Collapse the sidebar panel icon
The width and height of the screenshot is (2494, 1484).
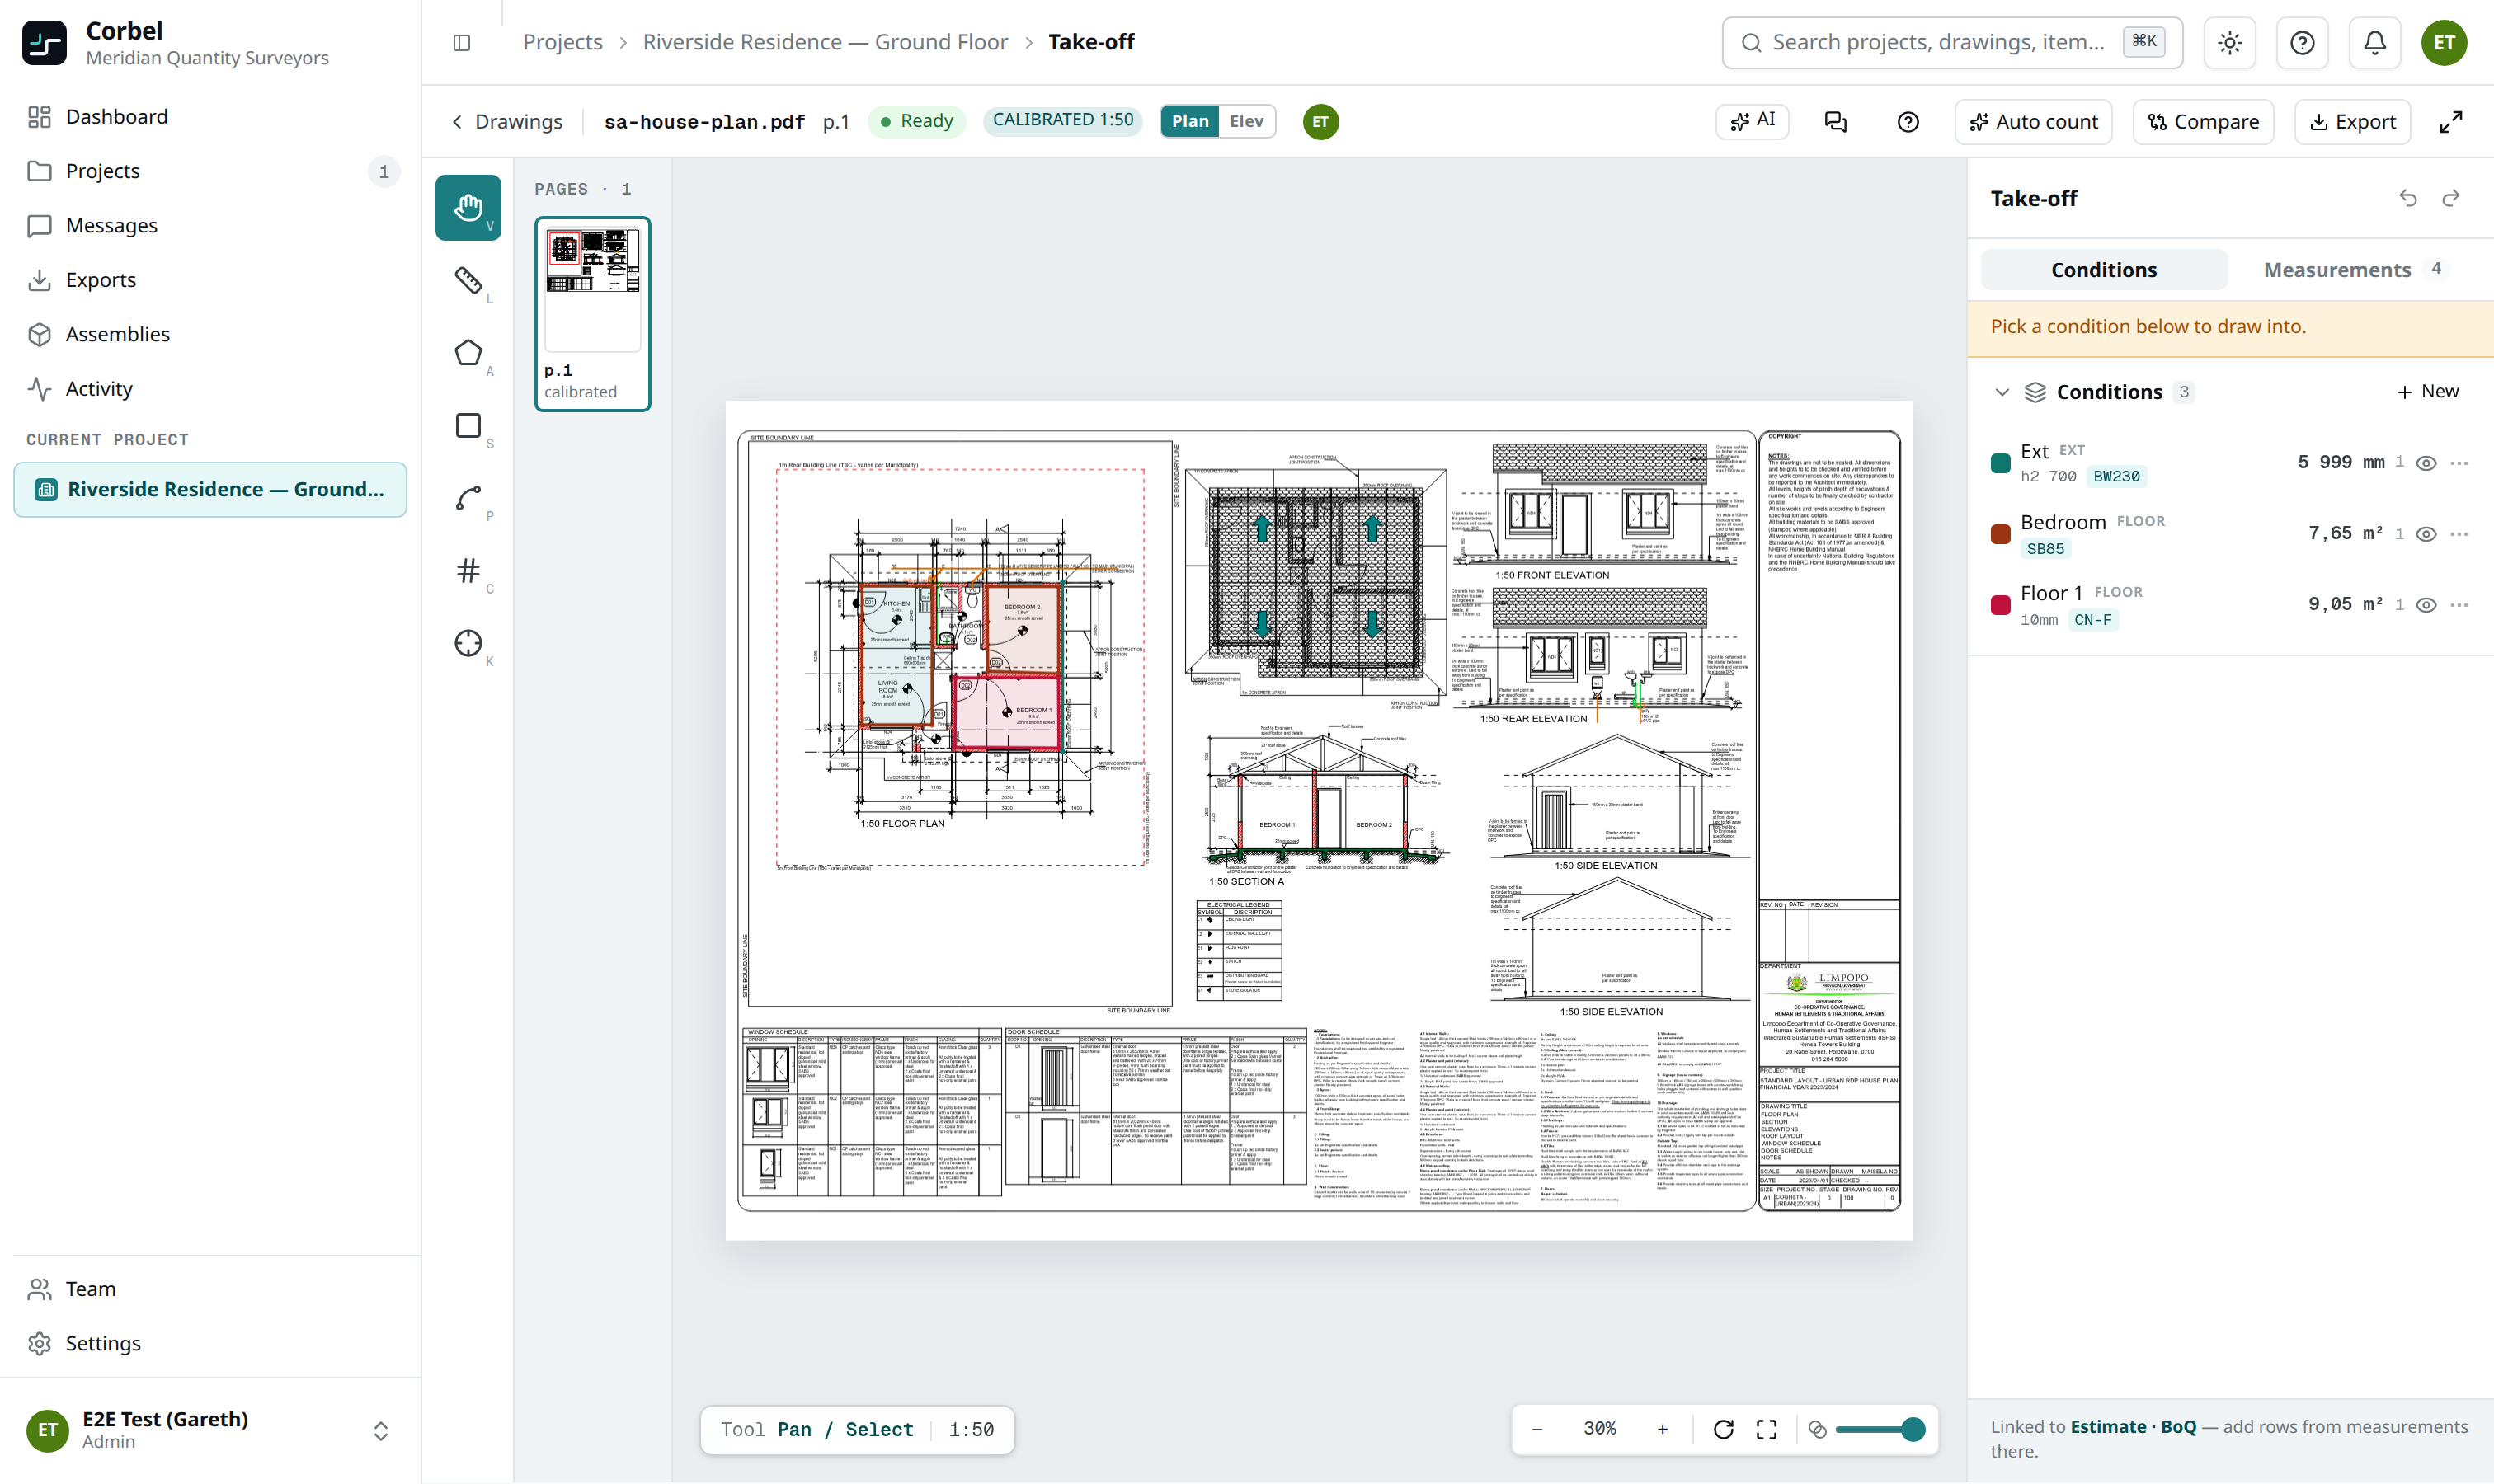click(x=461, y=42)
